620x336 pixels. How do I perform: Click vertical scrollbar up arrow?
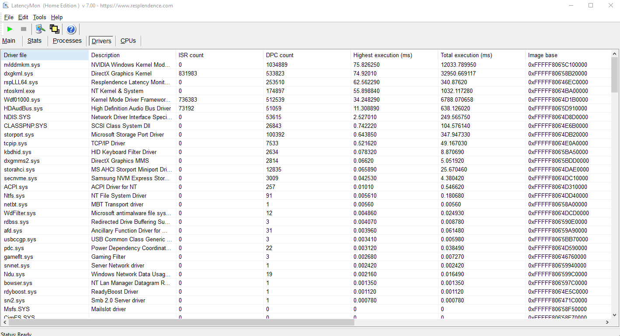(614, 54)
